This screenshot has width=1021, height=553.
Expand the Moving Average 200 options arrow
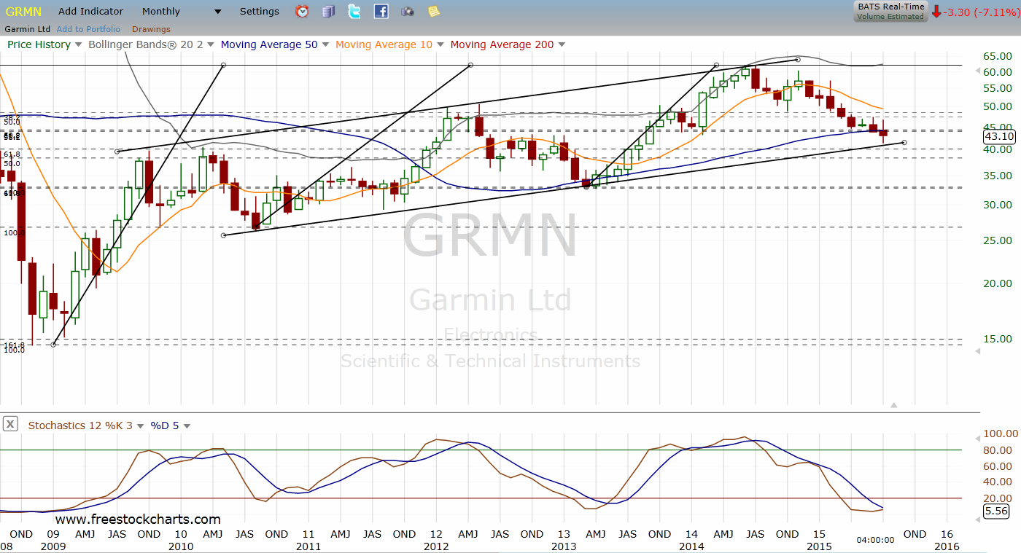(x=561, y=45)
